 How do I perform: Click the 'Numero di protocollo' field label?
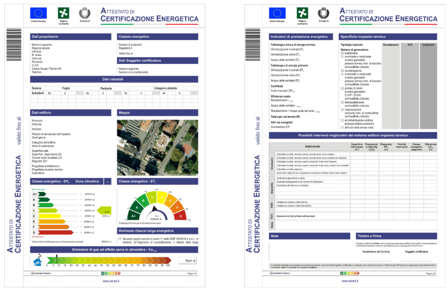[x=130, y=45]
